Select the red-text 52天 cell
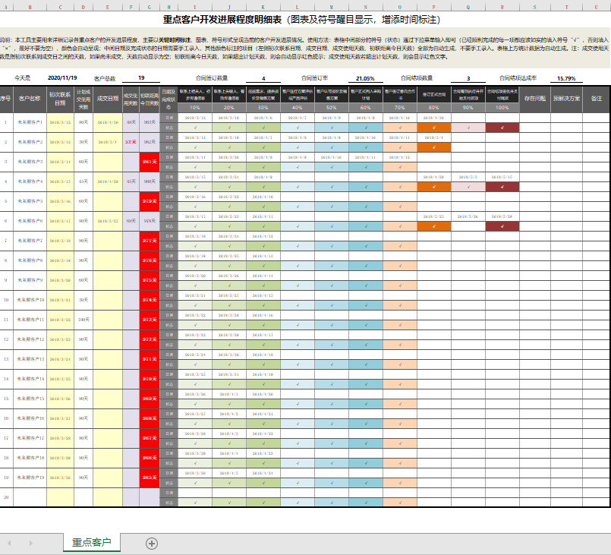 click(131, 142)
